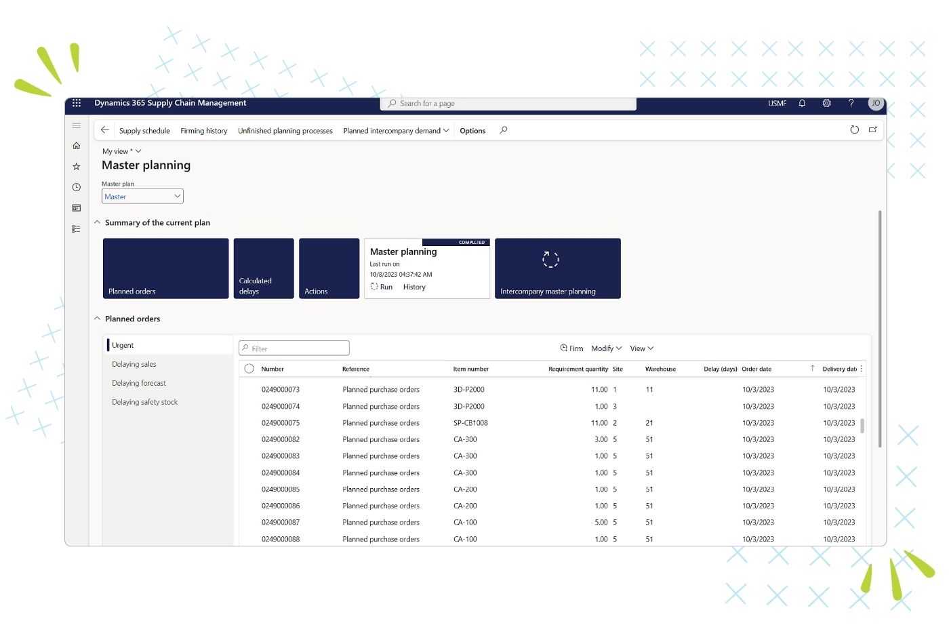Open the app launcher waffle icon
949x644 pixels.
point(77,103)
